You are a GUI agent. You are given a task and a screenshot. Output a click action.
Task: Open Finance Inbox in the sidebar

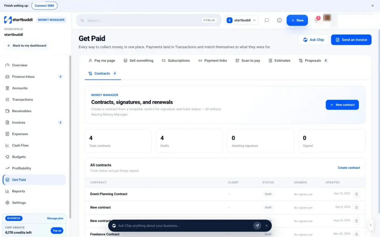(34, 77)
